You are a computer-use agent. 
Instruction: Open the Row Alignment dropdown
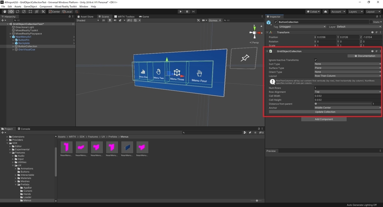(x=348, y=92)
